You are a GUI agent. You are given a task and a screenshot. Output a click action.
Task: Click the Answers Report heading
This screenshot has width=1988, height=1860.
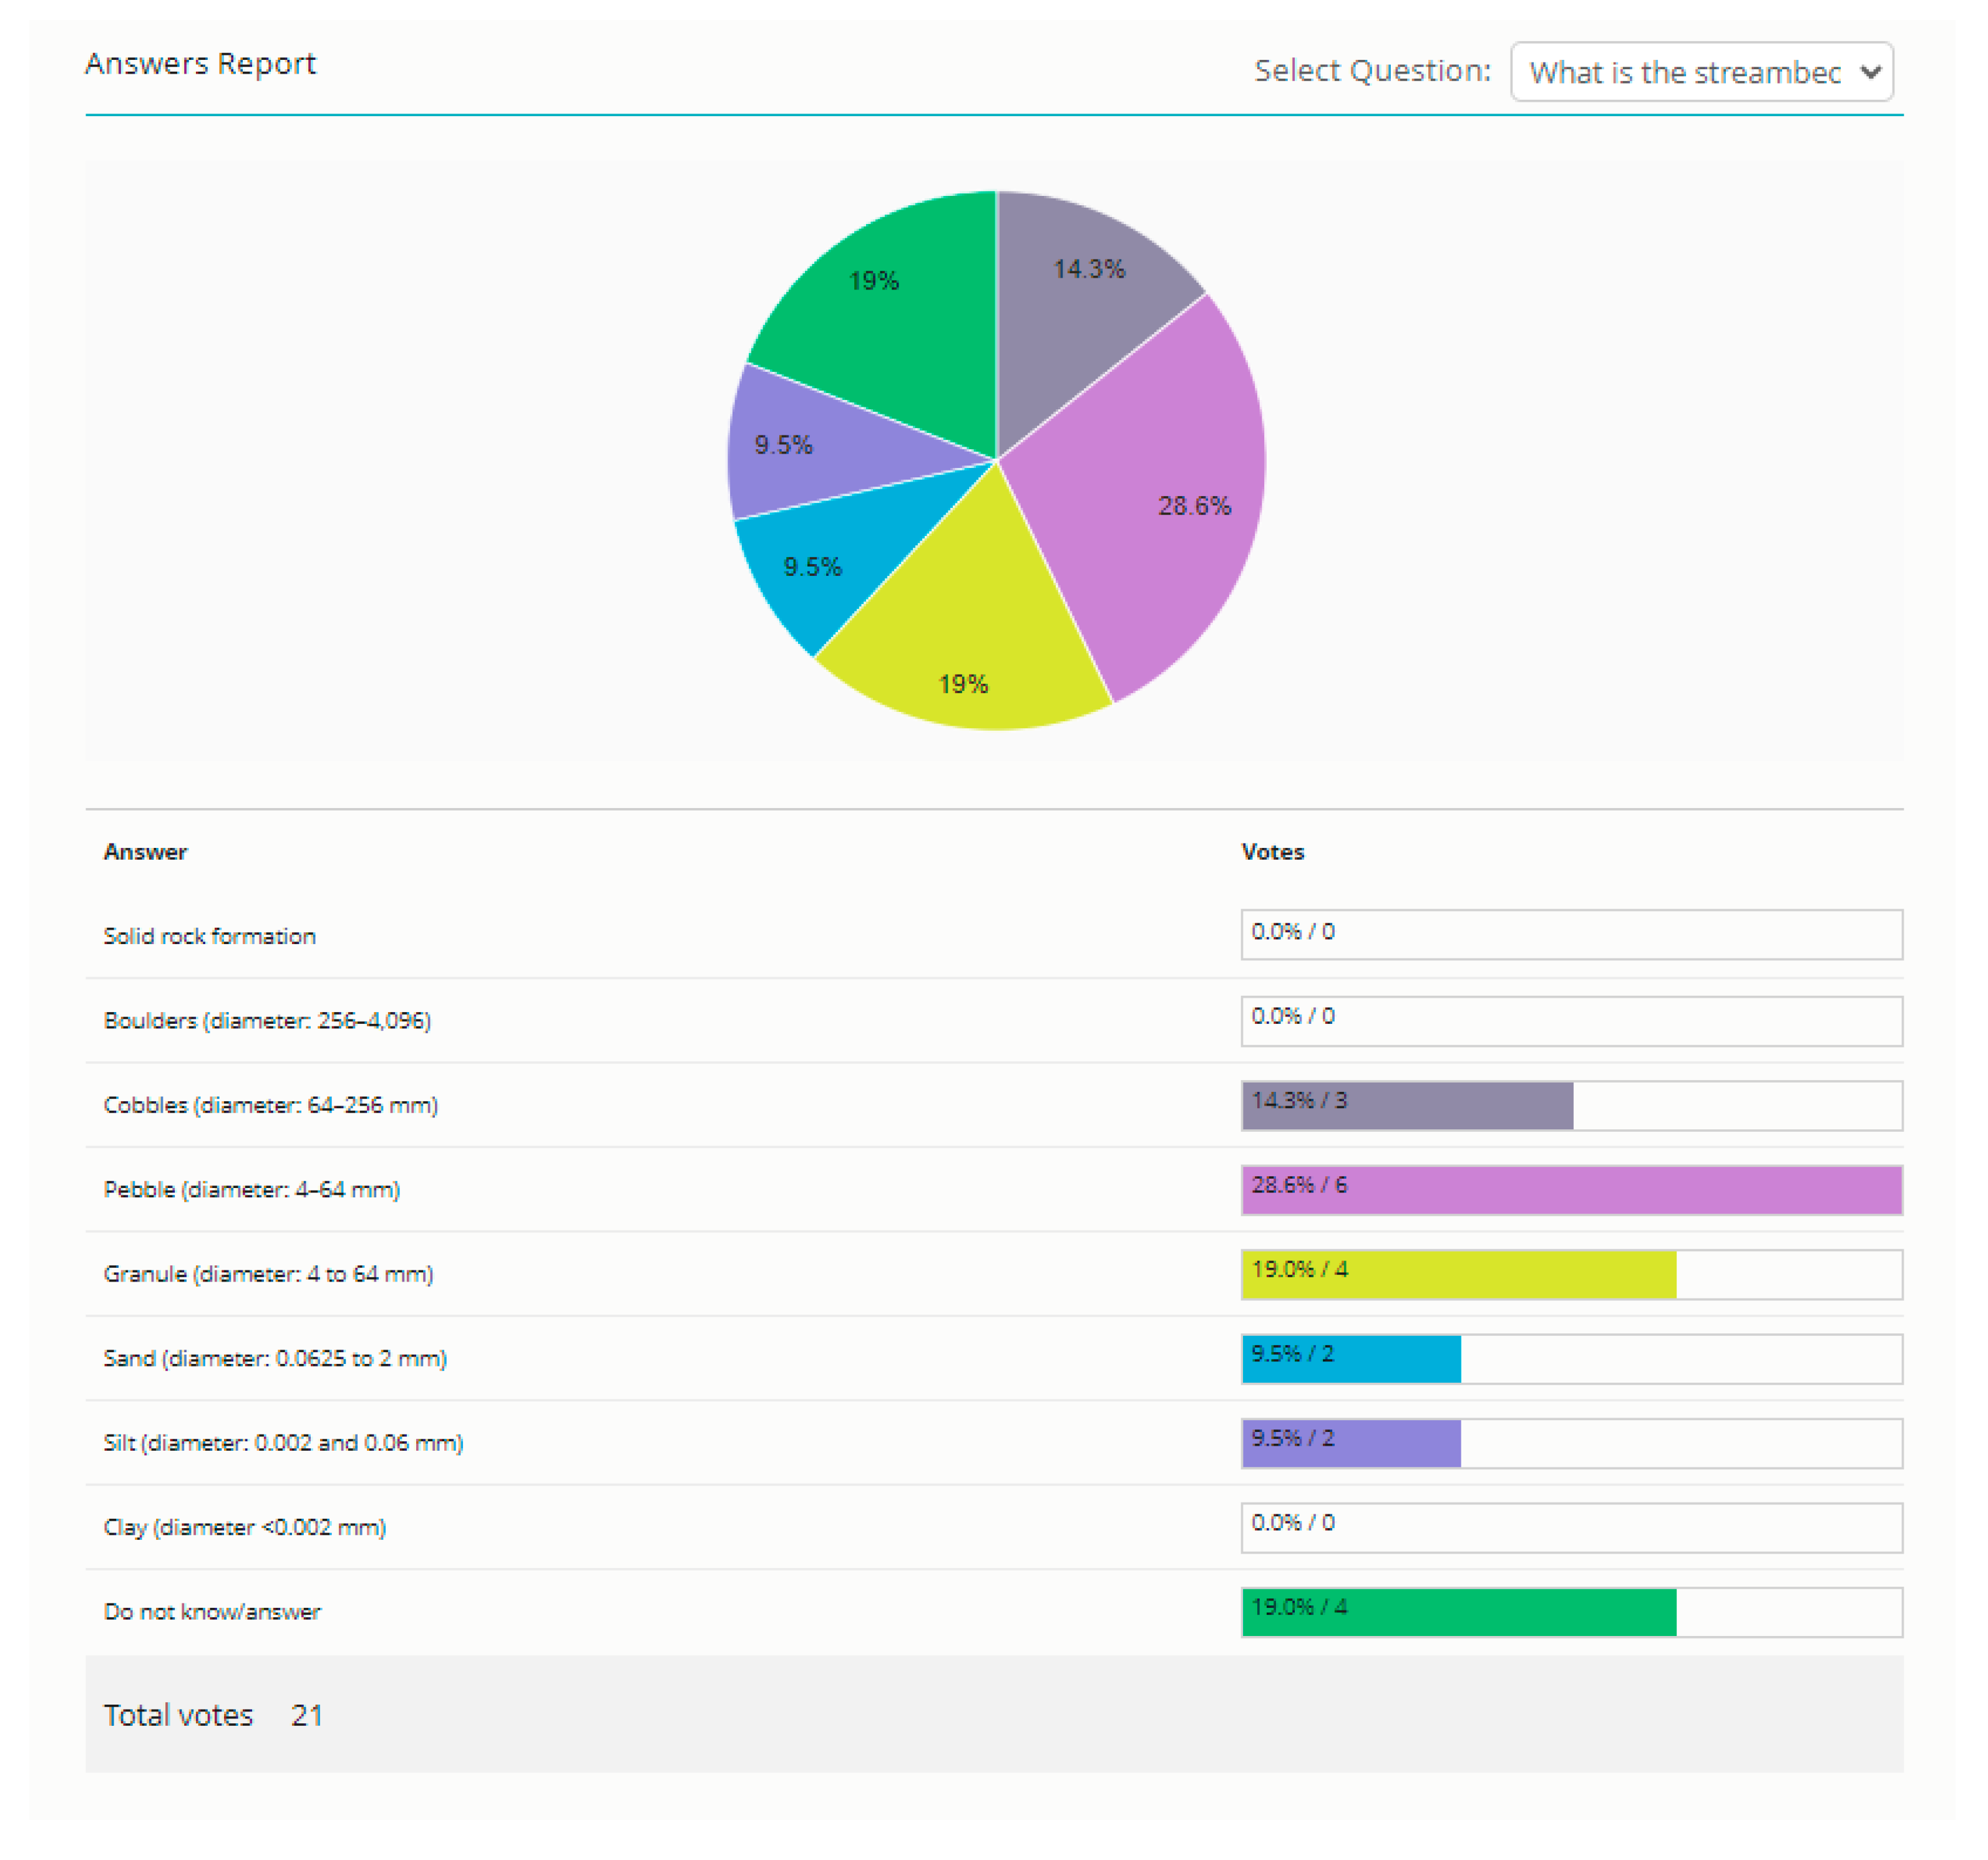click(200, 64)
